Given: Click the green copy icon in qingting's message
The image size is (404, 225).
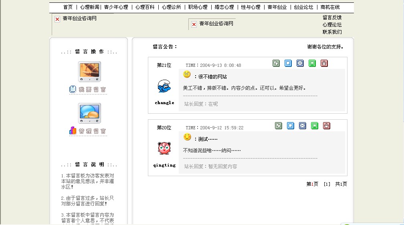Looking at the screenshot, I should 279,126.
